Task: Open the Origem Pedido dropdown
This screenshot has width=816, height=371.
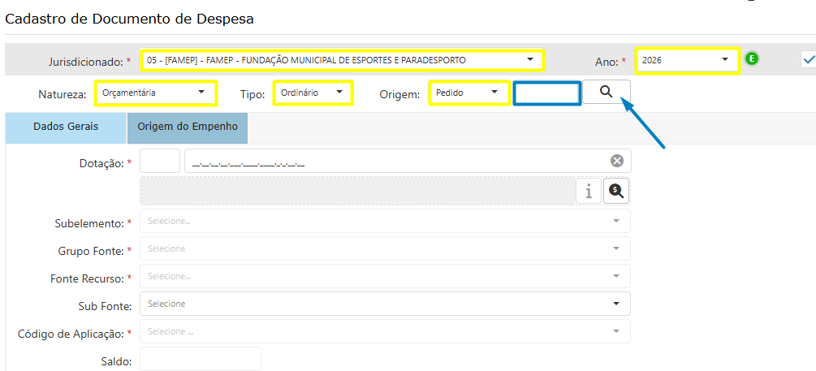Action: click(468, 93)
